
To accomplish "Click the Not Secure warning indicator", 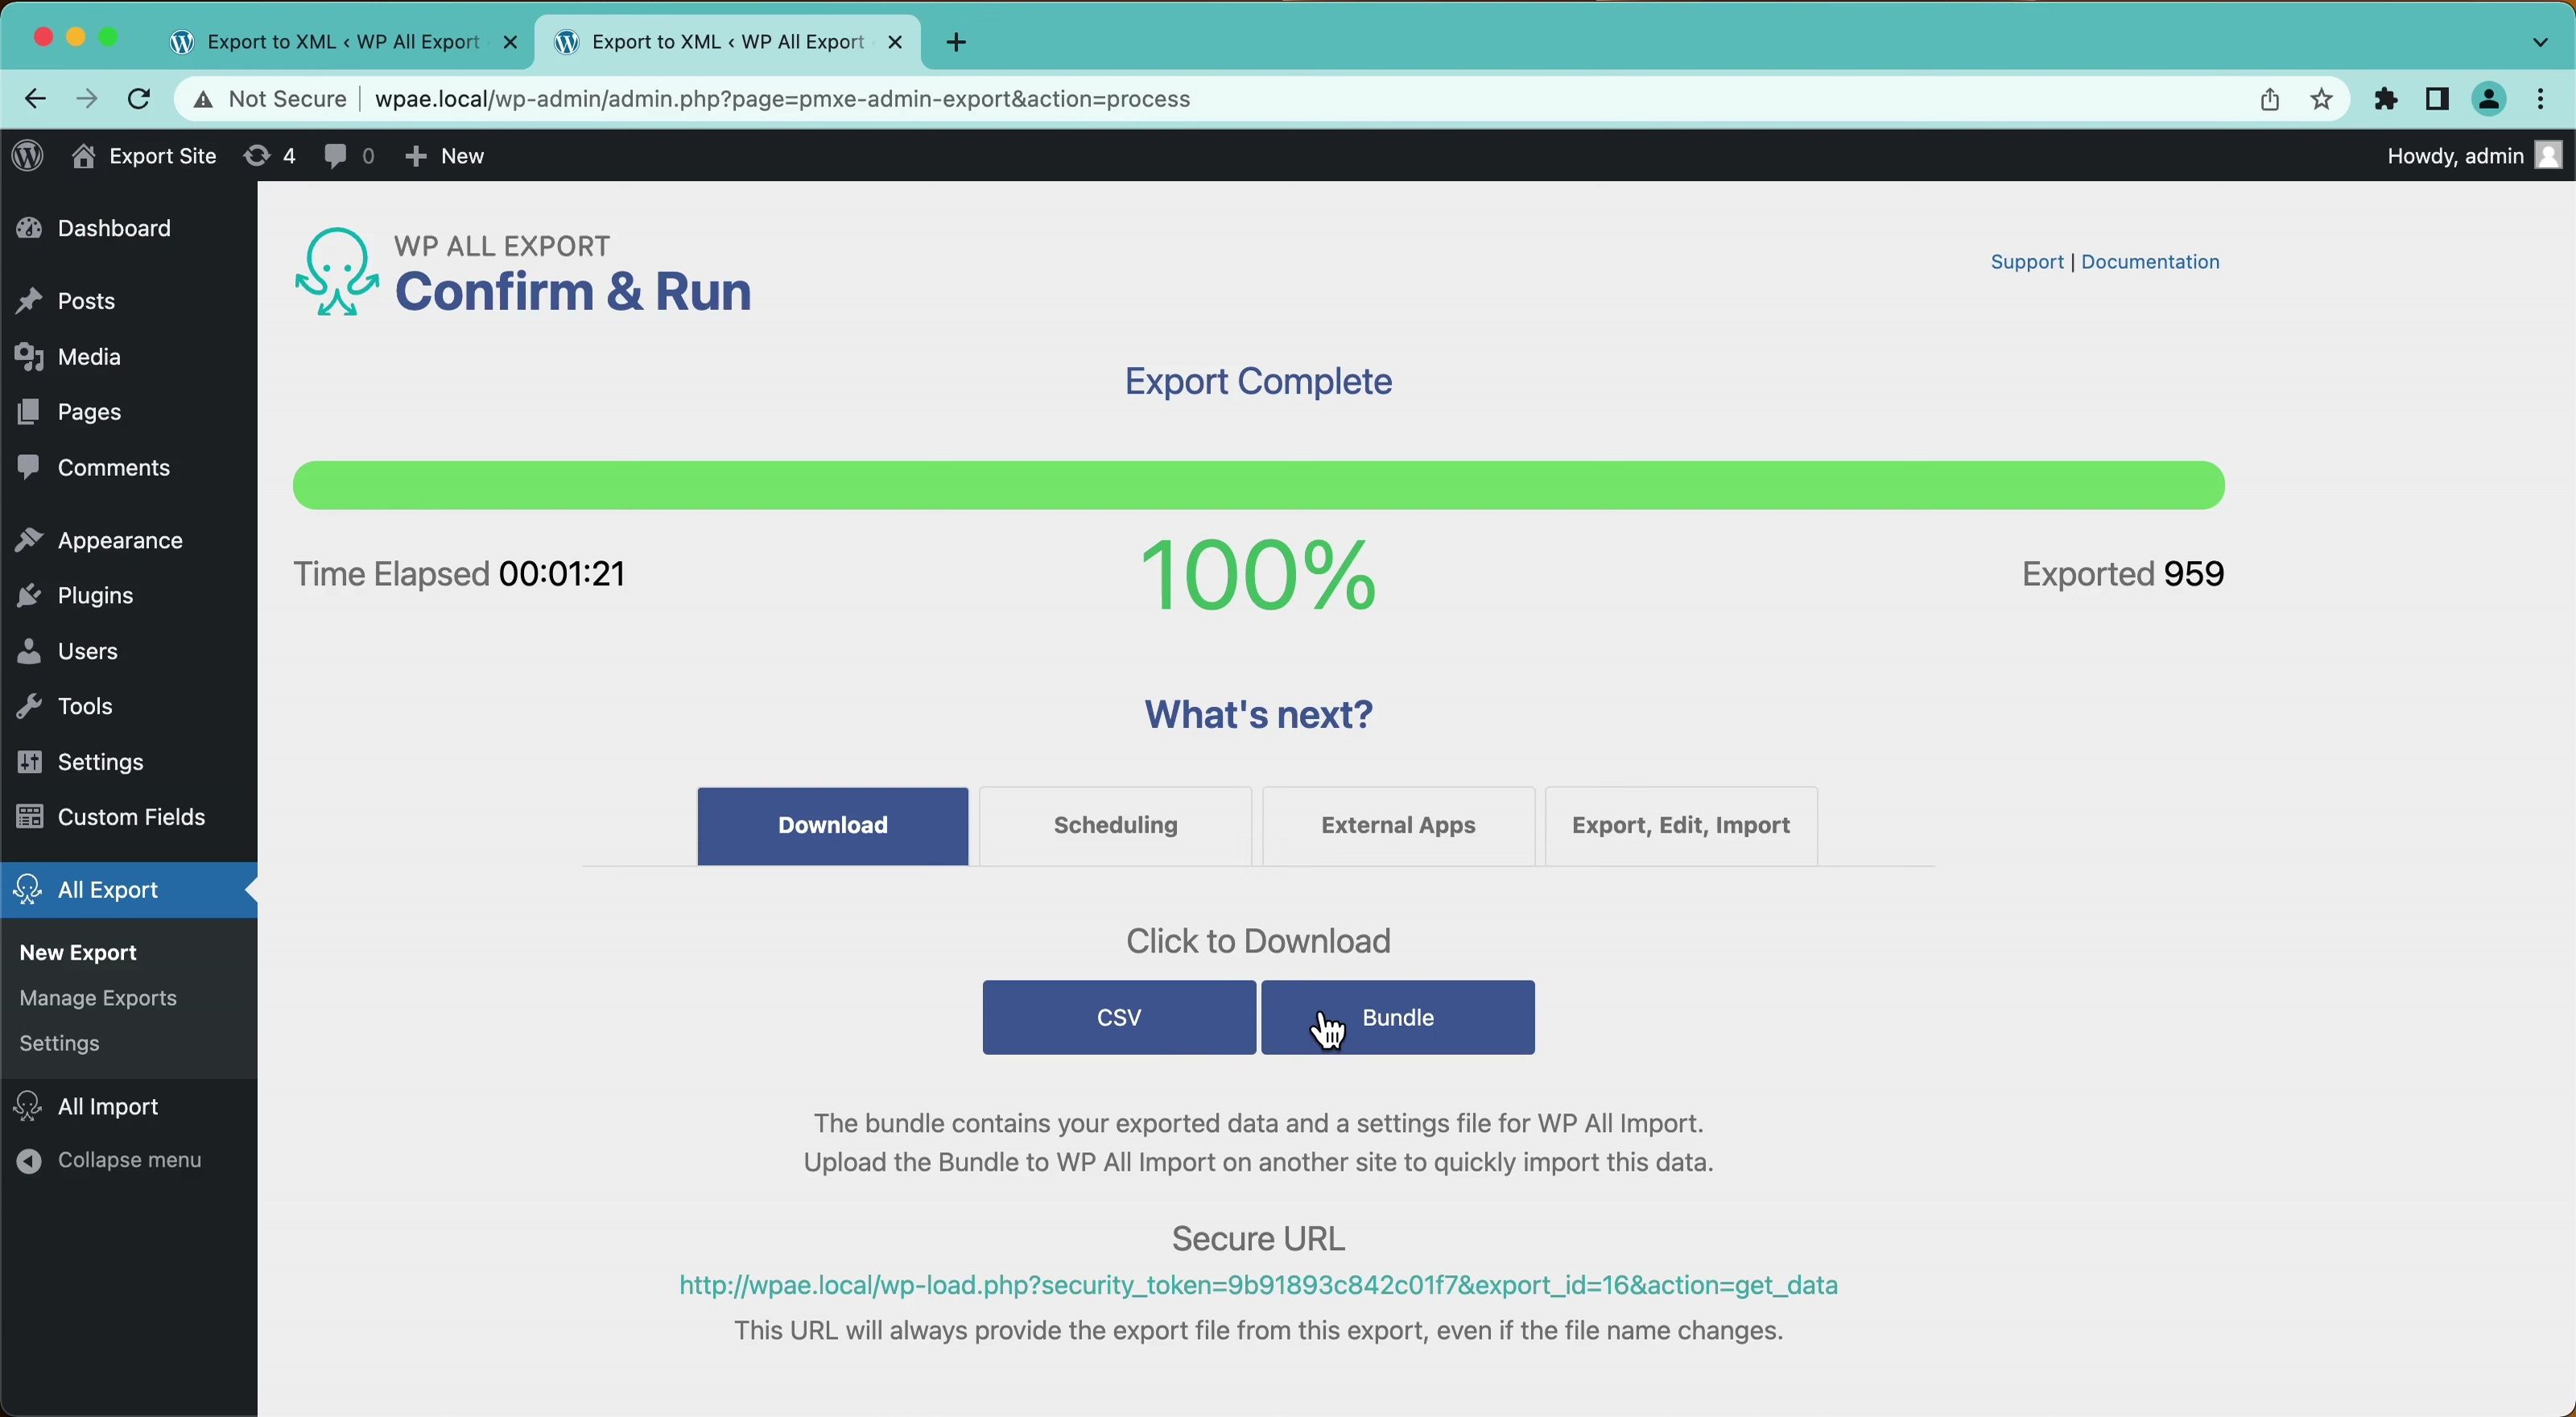I will point(270,99).
